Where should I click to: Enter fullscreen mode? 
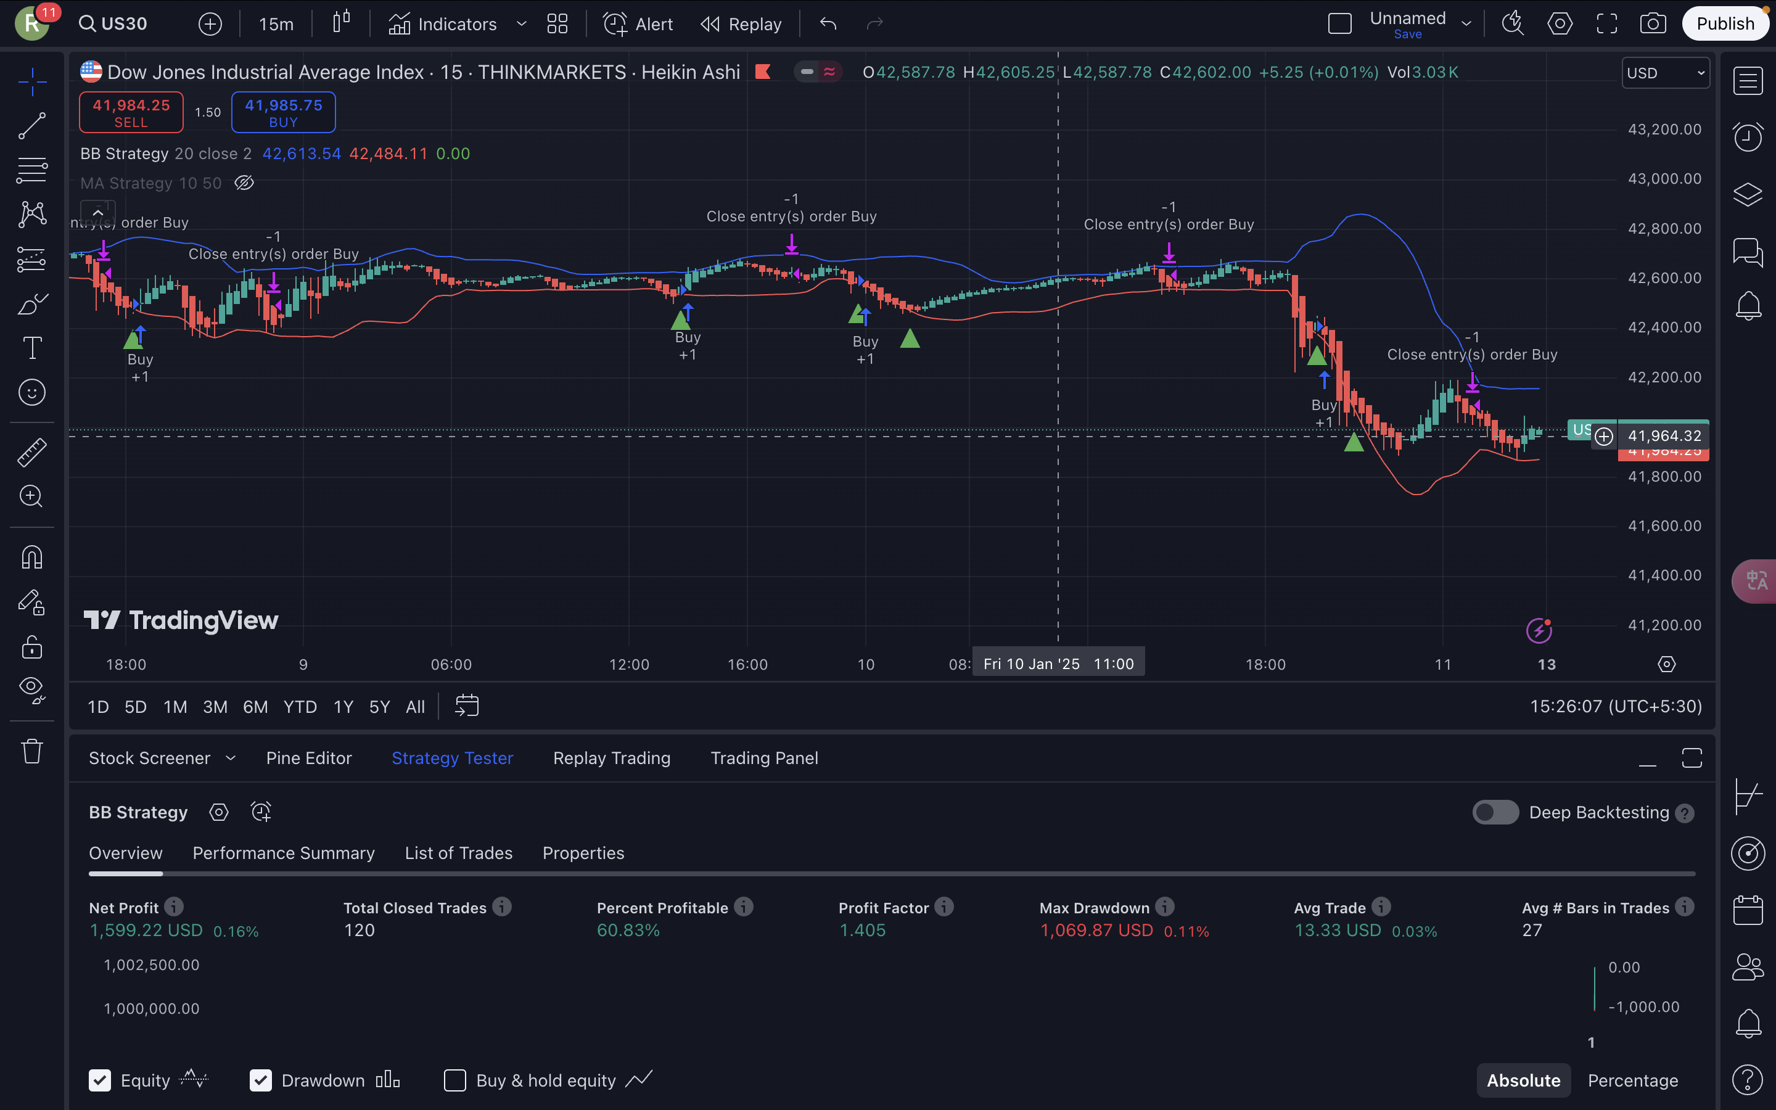pyautogui.click(x=1606, y=23)
